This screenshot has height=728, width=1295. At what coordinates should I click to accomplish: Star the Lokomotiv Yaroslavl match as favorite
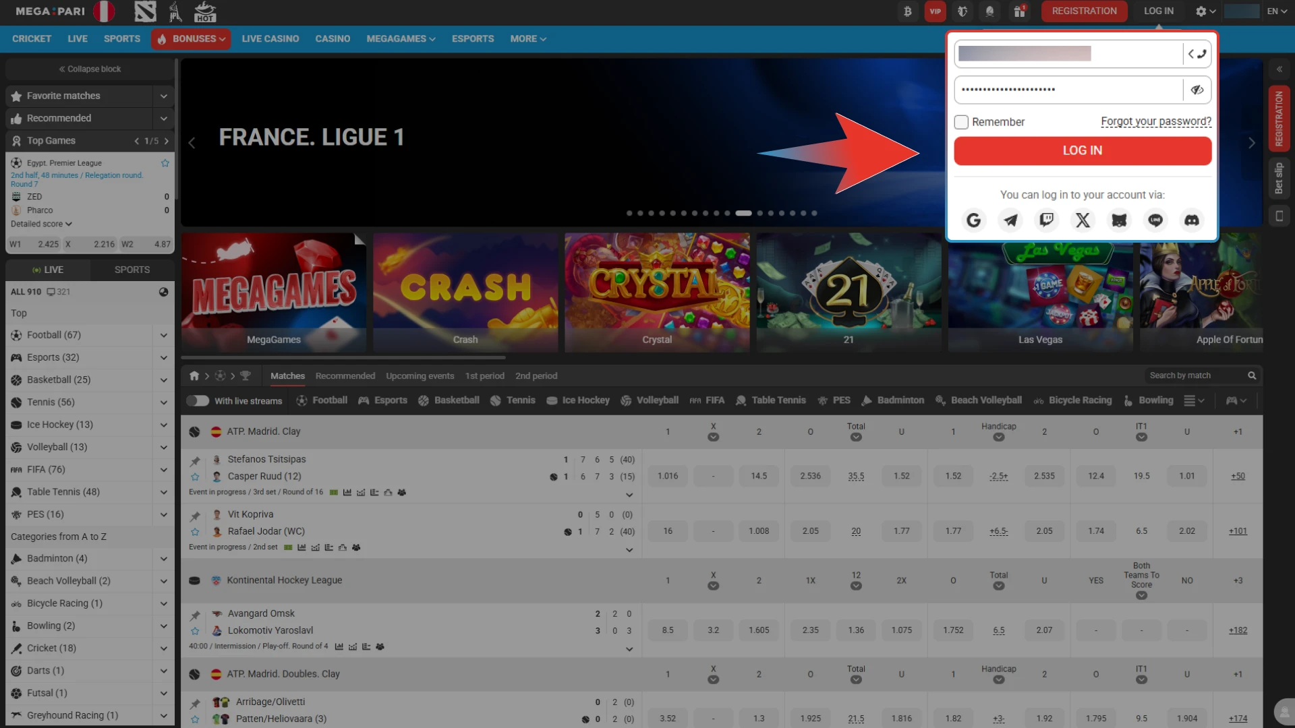point(195,632)
